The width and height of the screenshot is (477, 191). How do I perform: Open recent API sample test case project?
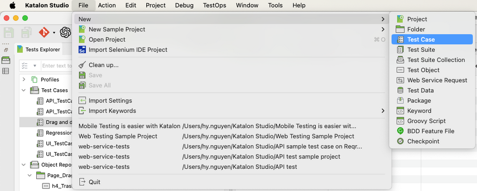[x=231, y=146]
